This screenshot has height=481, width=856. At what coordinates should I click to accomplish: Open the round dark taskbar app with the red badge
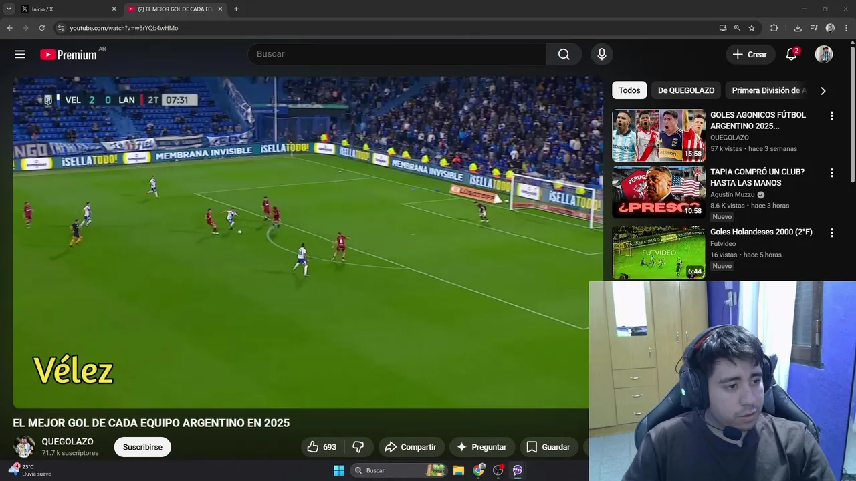[498, 470]
